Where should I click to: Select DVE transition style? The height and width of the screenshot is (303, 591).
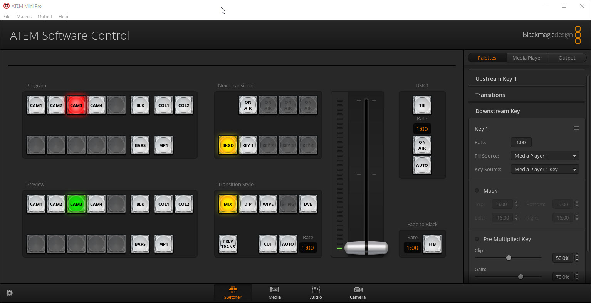[308, 204]
